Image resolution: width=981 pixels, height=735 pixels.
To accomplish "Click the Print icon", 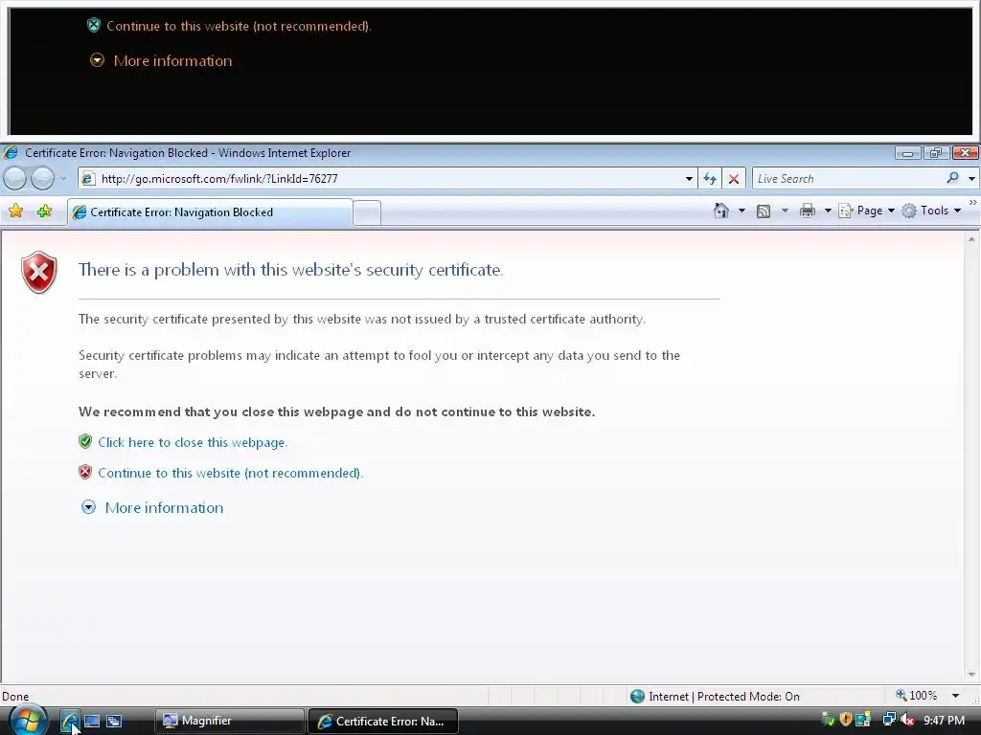I will pyautogui.click(x=807, y=211).
